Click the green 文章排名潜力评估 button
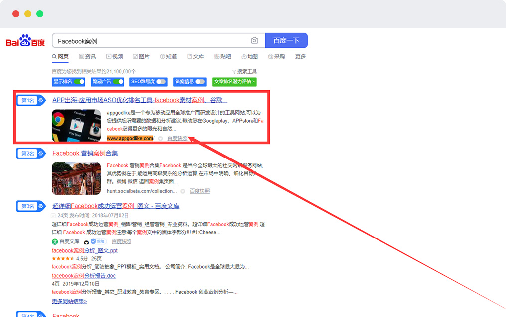 (x=234, y=82)
